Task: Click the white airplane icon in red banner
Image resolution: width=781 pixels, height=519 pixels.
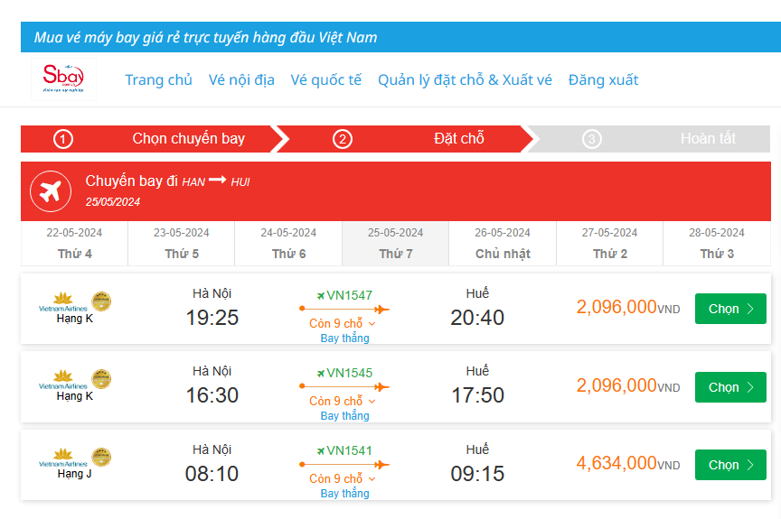Action: (x=51, y=190)
